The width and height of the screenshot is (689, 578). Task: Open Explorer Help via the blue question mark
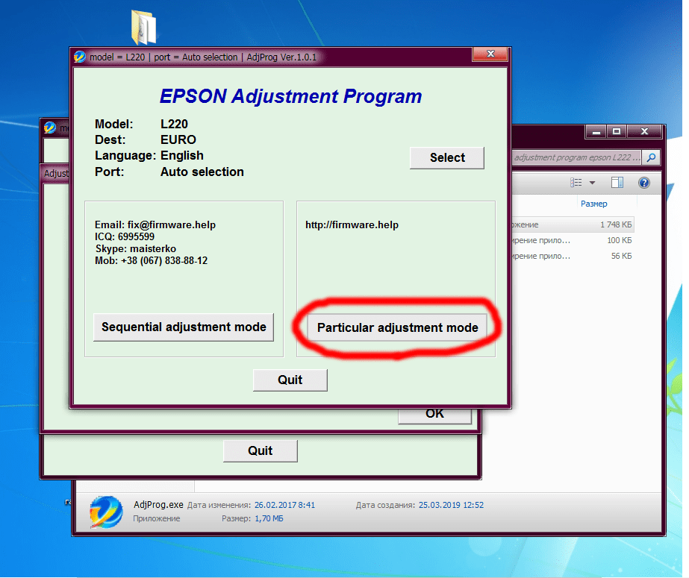(x=643, y=182)
